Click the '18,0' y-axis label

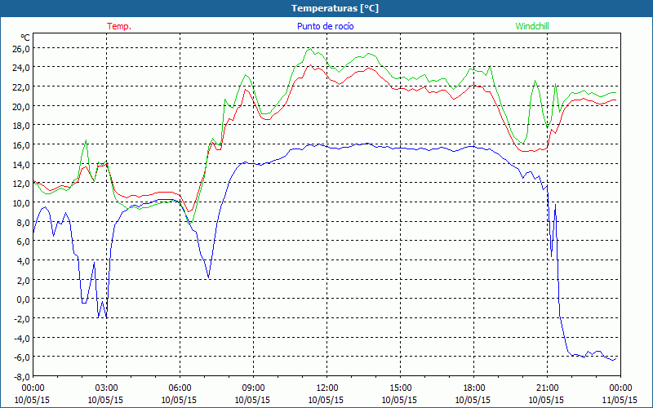(22, 126)
